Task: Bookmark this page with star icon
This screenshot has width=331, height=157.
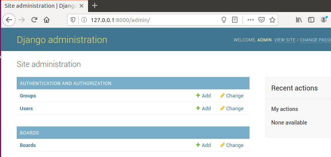Action: [272, 20]
